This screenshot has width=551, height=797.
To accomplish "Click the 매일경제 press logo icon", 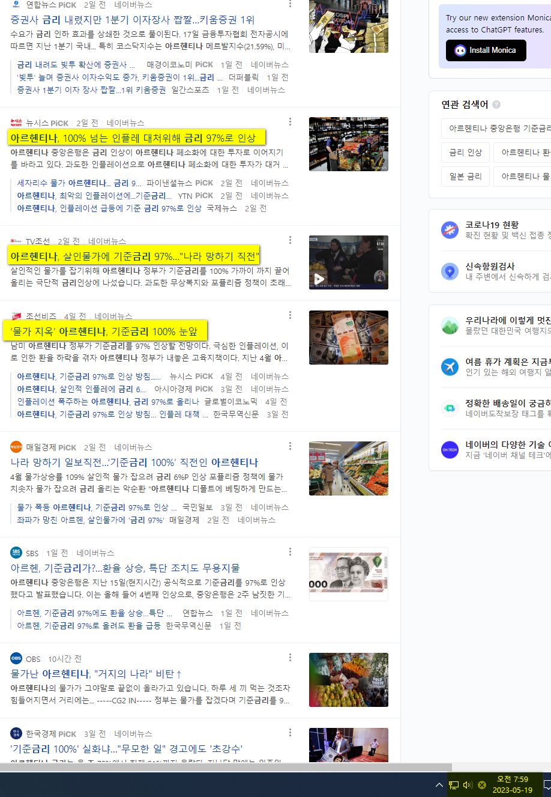I will [x=16, y=447].
